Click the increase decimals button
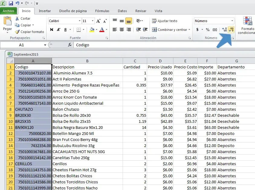The height and width of the screenshot is (190, 255). 224,30
